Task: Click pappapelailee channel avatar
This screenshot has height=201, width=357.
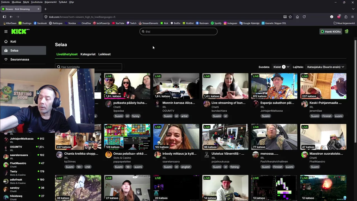Action: coord(108,155)
